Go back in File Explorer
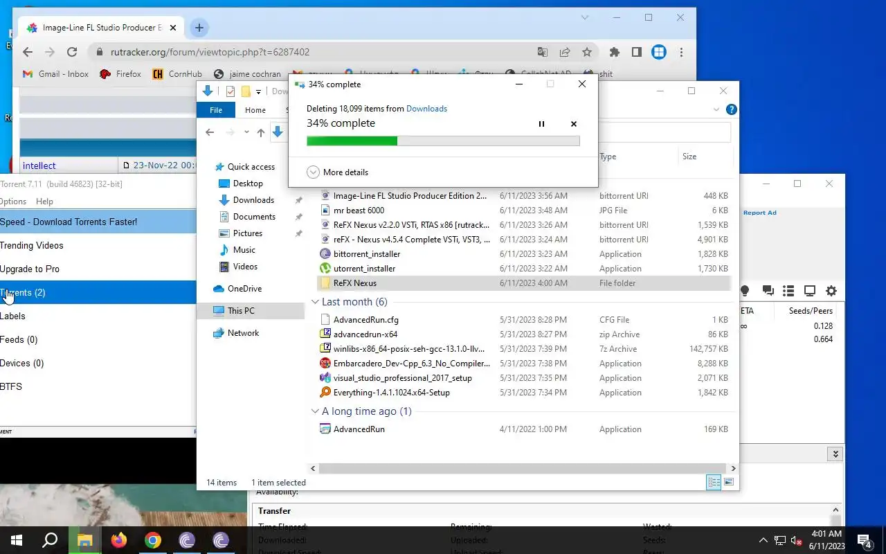The width and height of the screenshot is (886, 554). pyautogui.click(x=210, y=132)
